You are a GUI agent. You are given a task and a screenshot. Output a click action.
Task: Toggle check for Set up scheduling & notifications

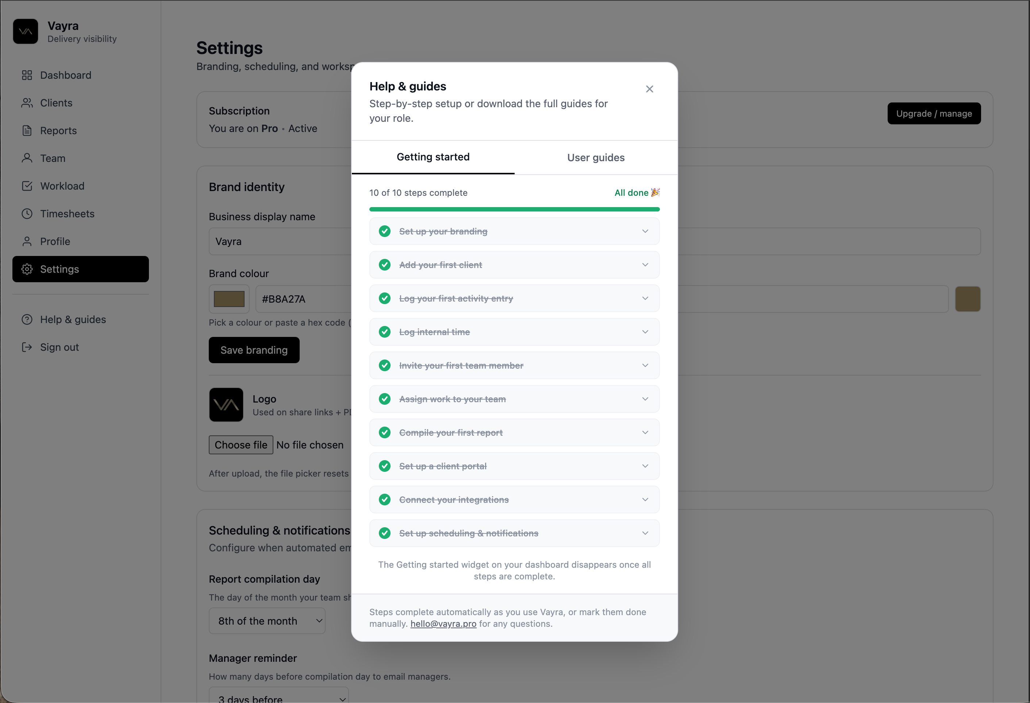point(385,533)
